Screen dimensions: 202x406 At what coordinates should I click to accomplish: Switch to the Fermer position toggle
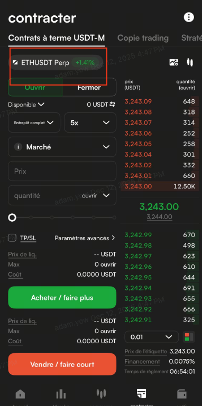pos(89,87)
